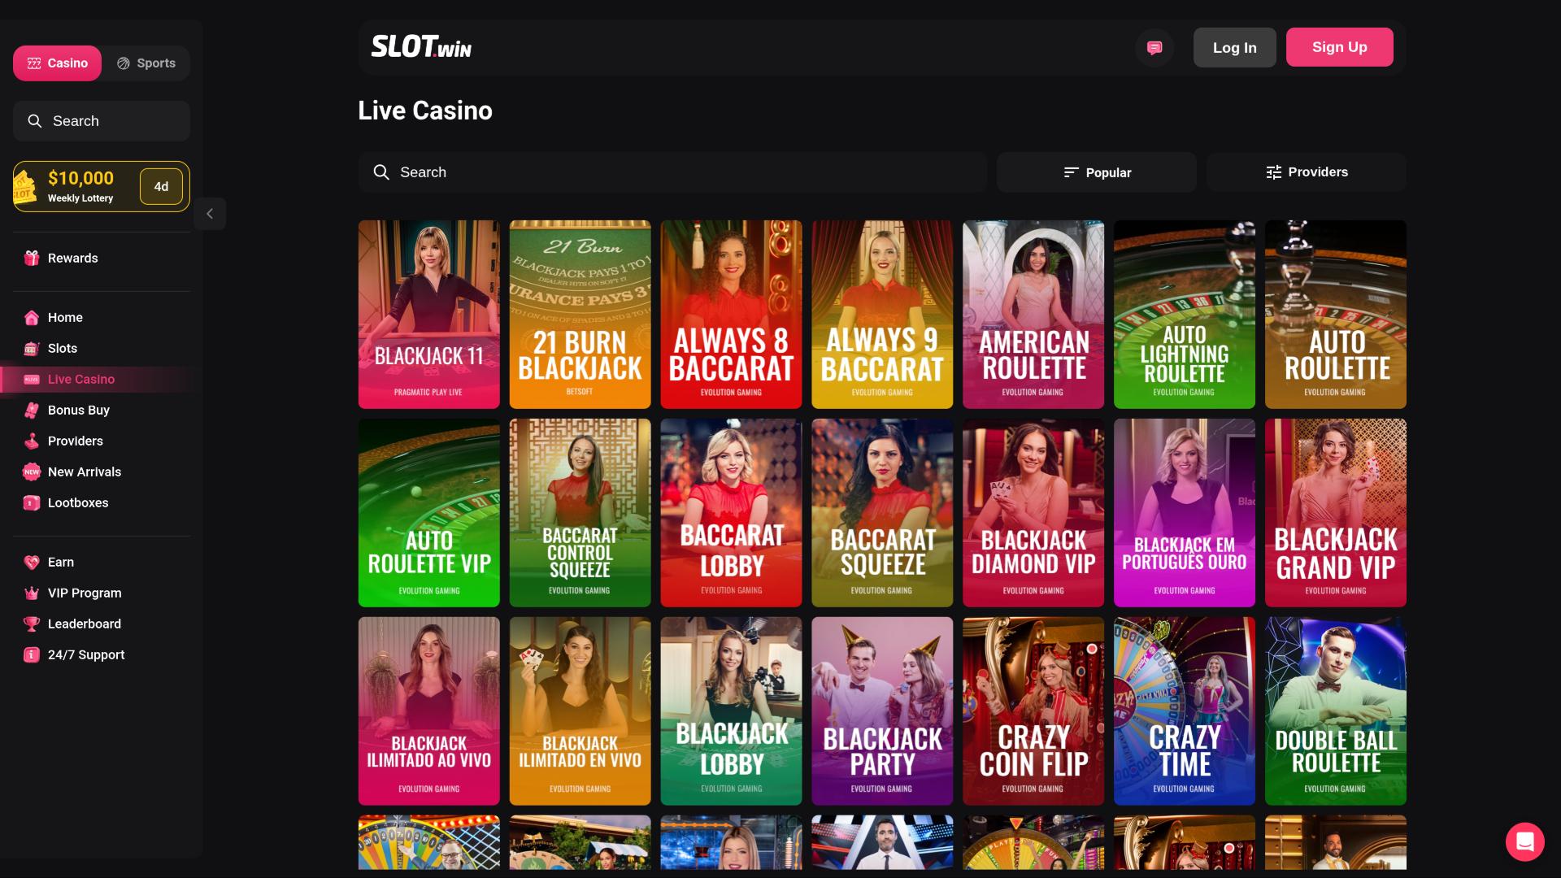Click the Home house icon
This screenshot has width=1561, height=878.
point(32,318)
